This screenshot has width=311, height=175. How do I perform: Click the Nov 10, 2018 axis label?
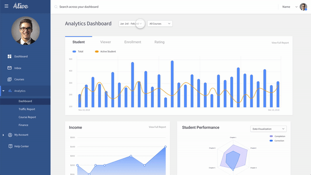(x=84, y=110)
